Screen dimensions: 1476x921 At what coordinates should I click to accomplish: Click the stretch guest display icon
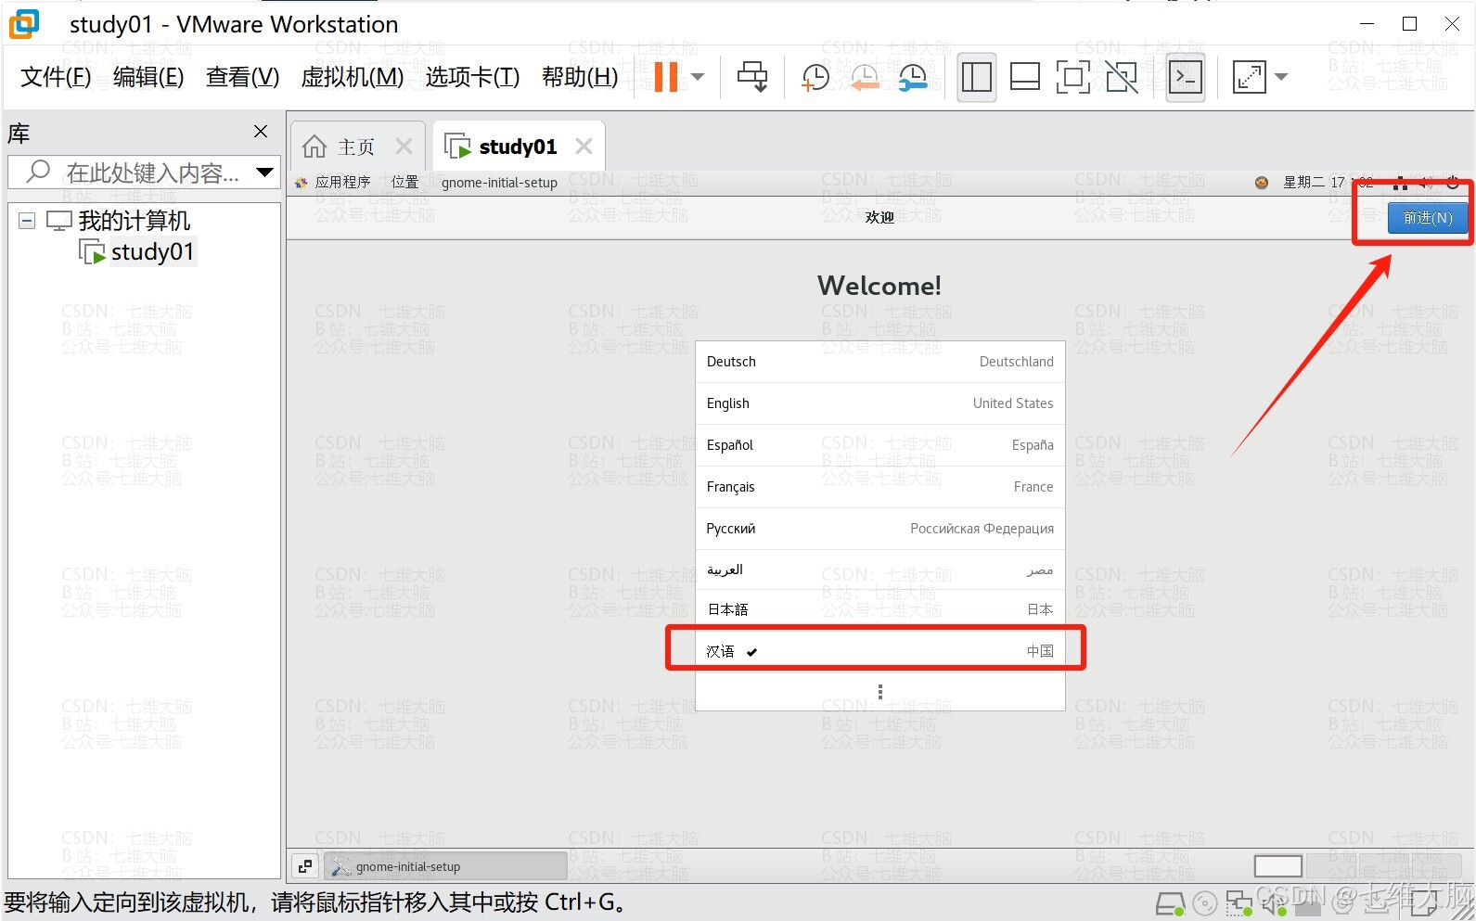[1249, 77]
